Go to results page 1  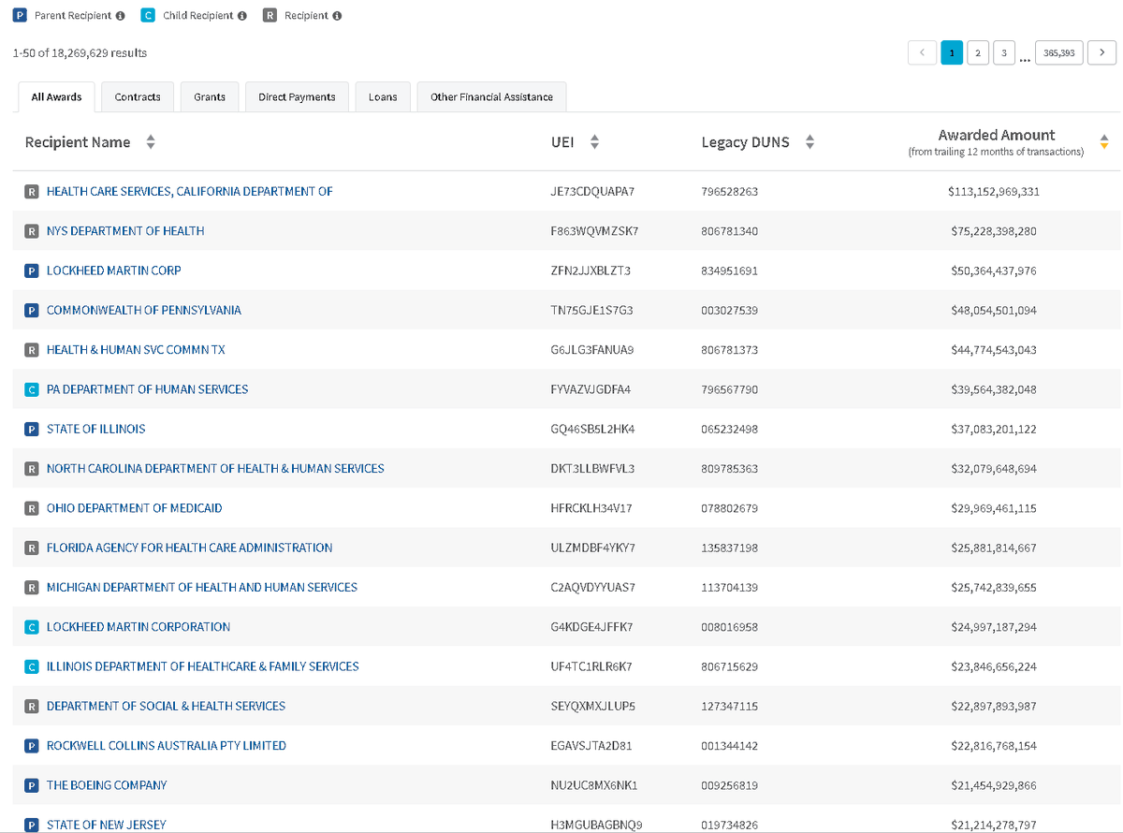[x=952, y=53]
